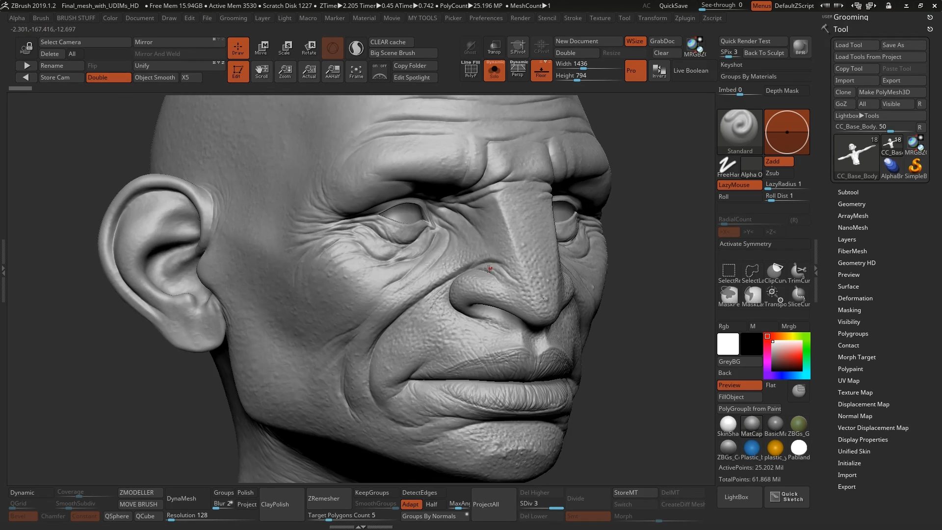Expand the Geometry palette section
942x530 pixels.
(x=851, y=204)
